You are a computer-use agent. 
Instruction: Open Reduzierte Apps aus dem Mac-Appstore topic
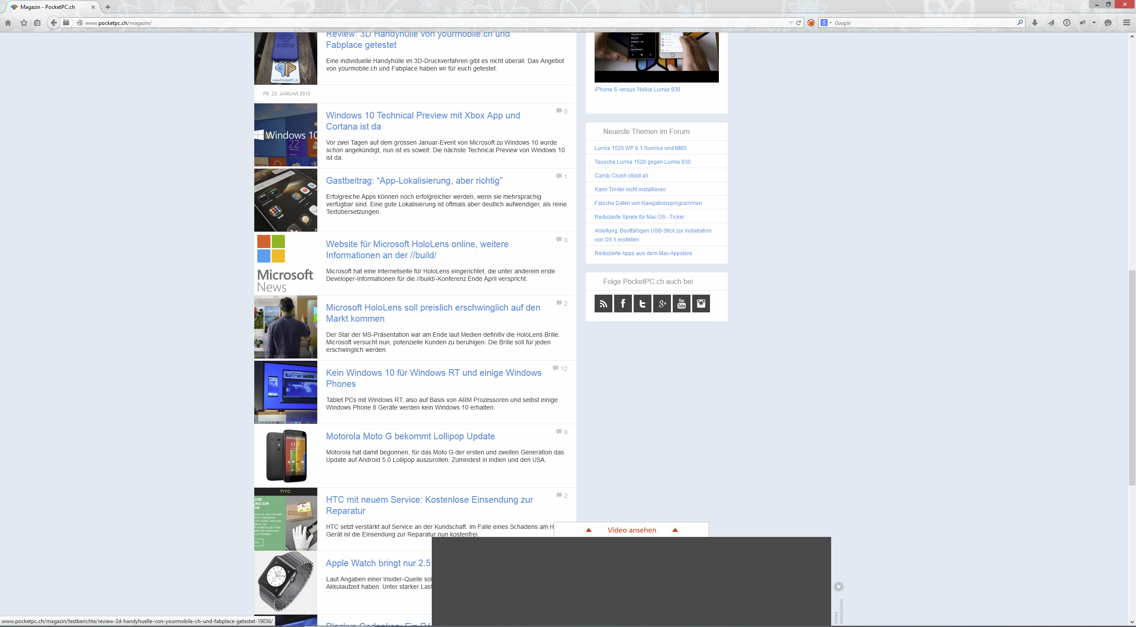[643, 253]
